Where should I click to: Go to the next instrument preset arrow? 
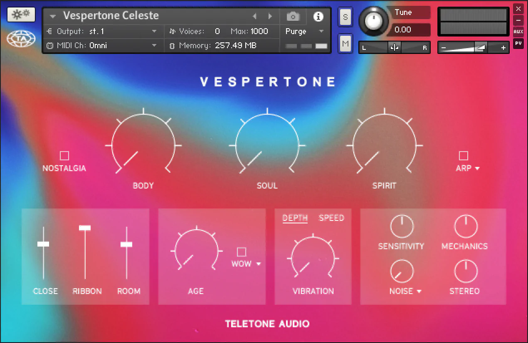point(270,17)
